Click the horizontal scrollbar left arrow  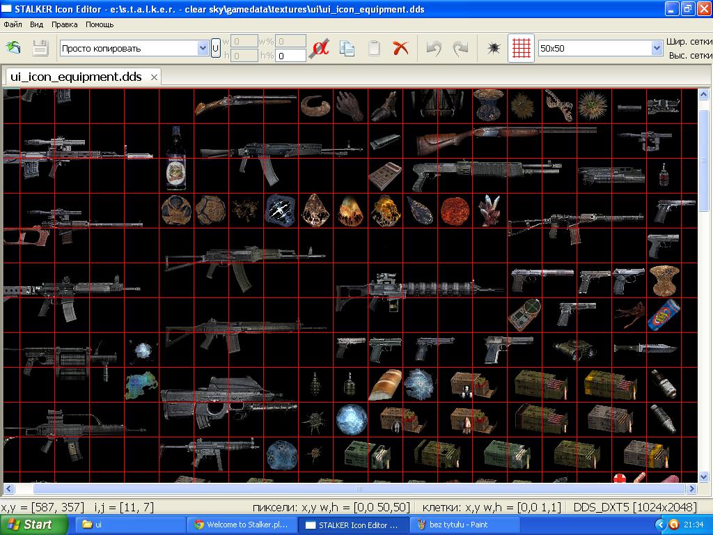pos(8,488)
